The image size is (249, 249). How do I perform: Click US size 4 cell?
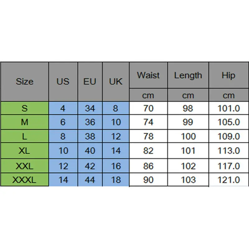coord(63,108)
